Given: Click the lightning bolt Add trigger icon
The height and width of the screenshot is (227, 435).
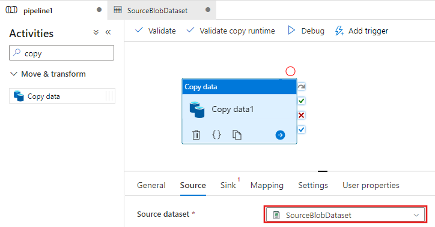Looking at the screenshot, I should tap(339, 31).
